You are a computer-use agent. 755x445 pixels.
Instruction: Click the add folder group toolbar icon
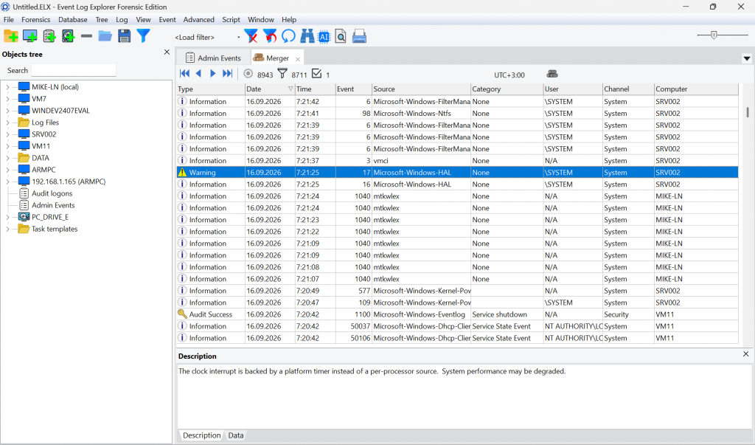(x=10, y=36)
